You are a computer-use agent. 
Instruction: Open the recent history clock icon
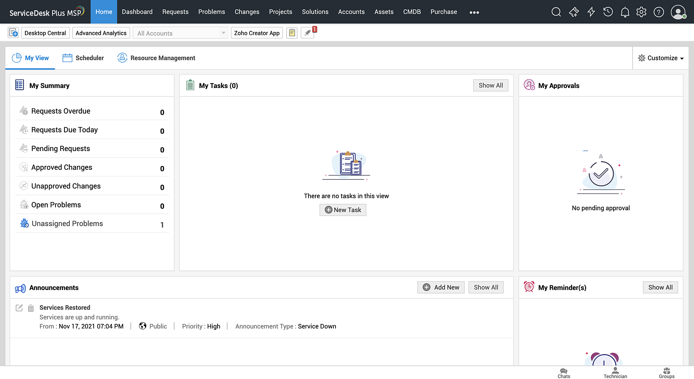pyautogui.click(x=608, y=12)
